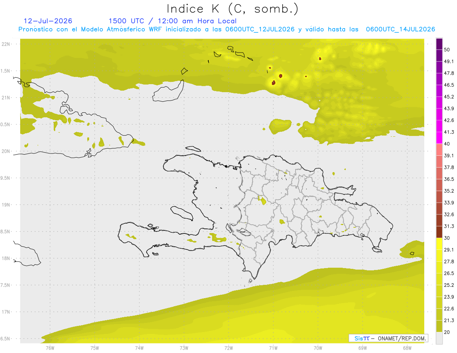Click the colorbar value "33.9"
This screenshot has height=353, width=457.
point(449,203)
